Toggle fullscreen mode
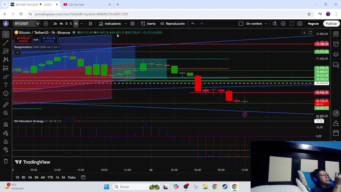 pyautogui.click(x=292, y=24)
